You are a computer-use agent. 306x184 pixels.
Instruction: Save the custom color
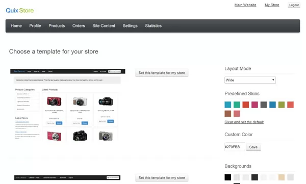click(253, 147)
